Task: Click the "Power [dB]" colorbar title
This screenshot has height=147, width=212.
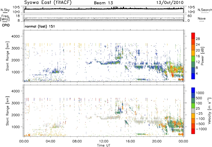Action: (202, 56)
